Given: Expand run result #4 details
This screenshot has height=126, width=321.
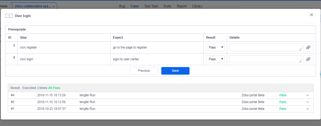Looking at the screenshot, I should click(x=307, y=95).
